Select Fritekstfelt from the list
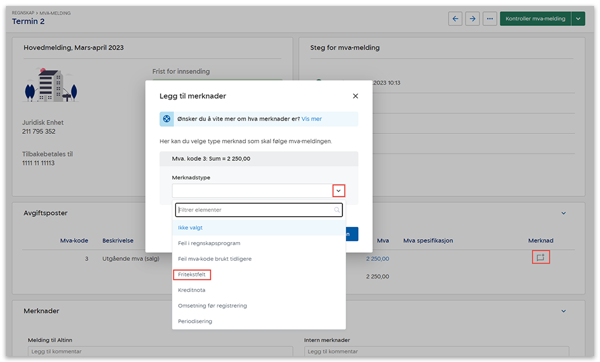 [192, 274]
